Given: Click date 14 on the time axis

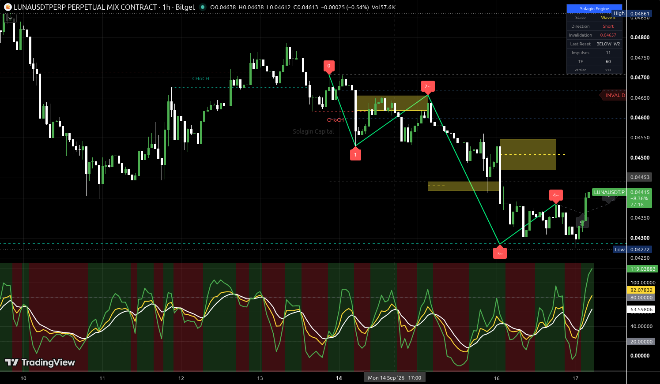Looking at the screenshot, I should coord(339,378).
